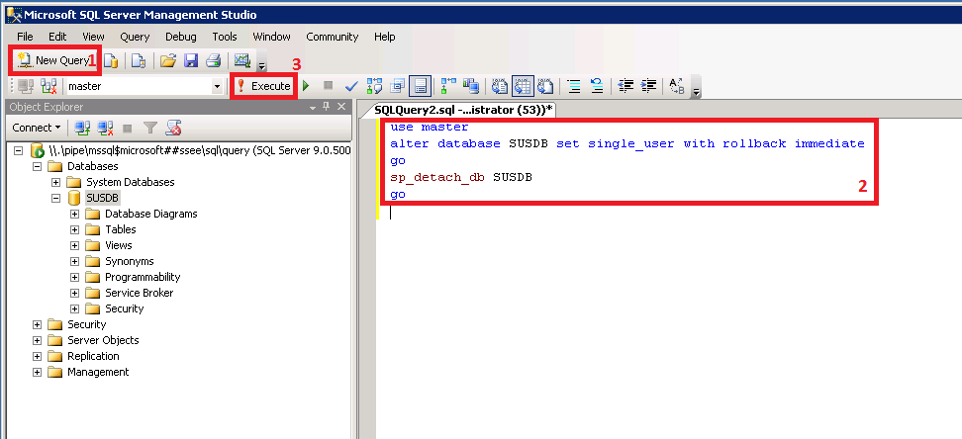Screen dimensions: 962x439
Task: Click the Object Explorer disconnect icon
Action: (x=106, y=128)
